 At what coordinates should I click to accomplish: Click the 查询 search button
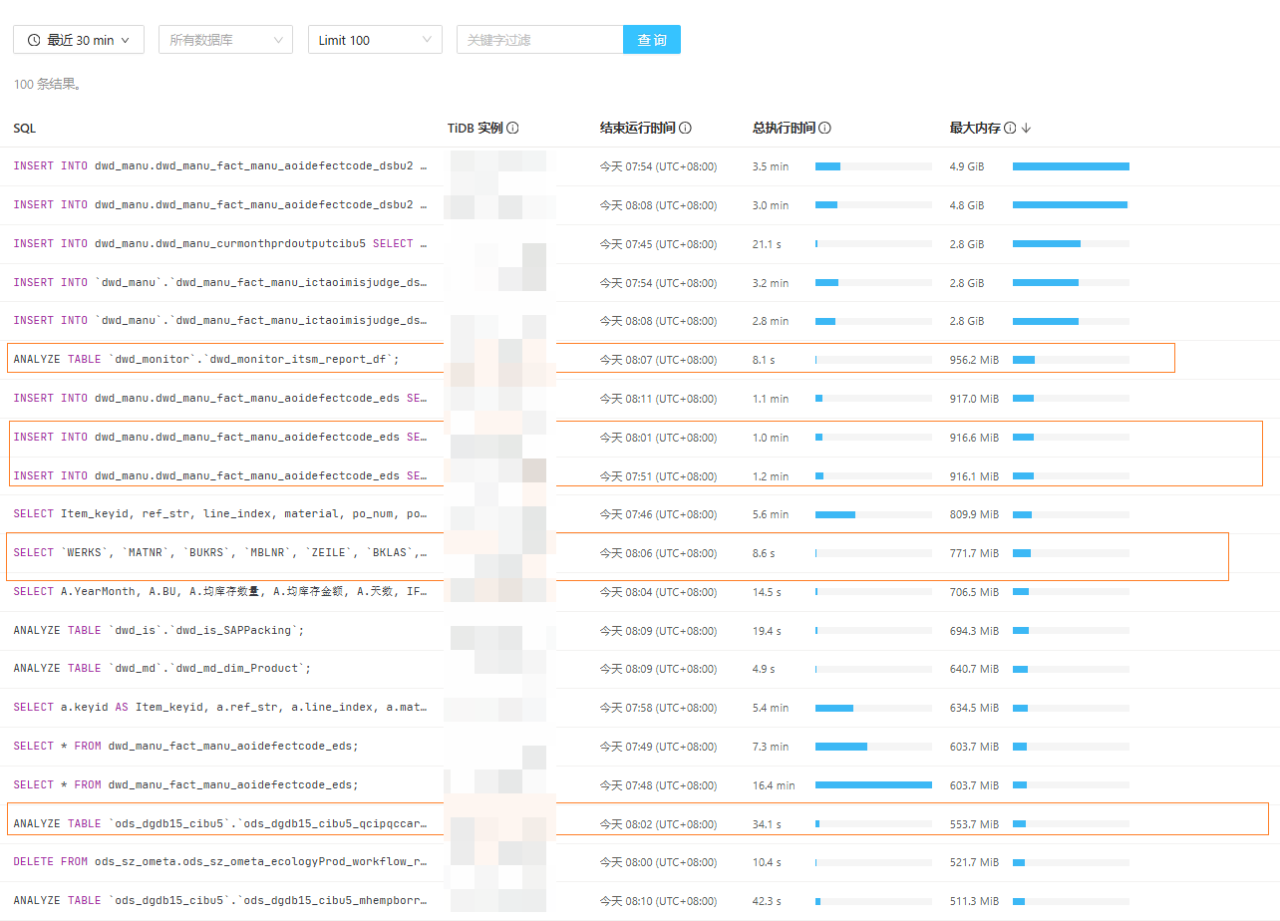pyautogui.click(x=652, y=40)
